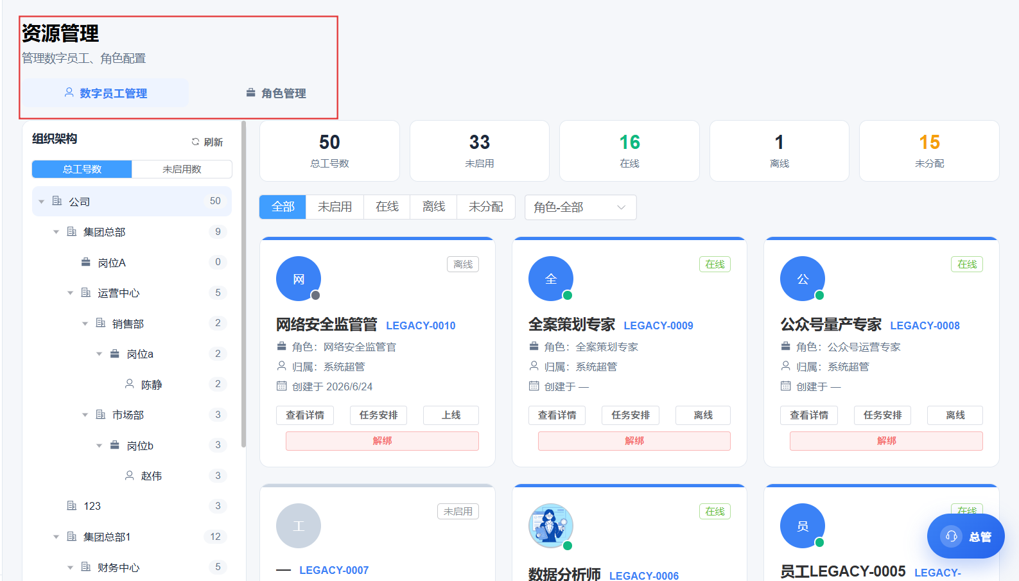1019x581 pixels.
Task: Switch tree count to 总工号数
Action: pyautogui.click(x=82, y=169)
